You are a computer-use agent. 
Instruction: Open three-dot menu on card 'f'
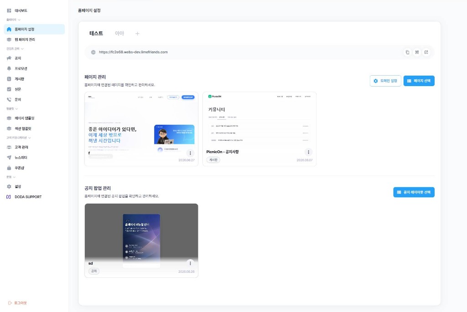(190, 153)
